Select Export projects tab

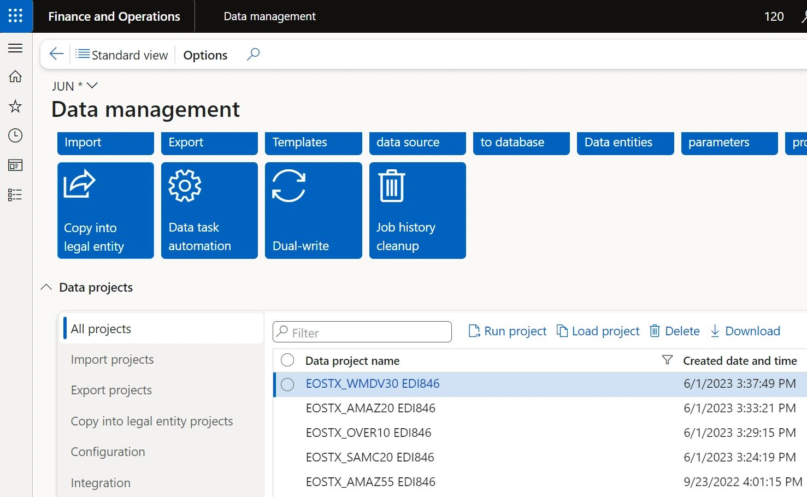point(163,390)
